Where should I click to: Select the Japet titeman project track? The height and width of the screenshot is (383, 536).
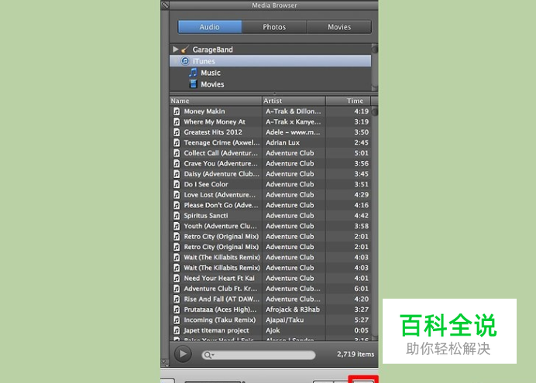[x=216, y=330]
